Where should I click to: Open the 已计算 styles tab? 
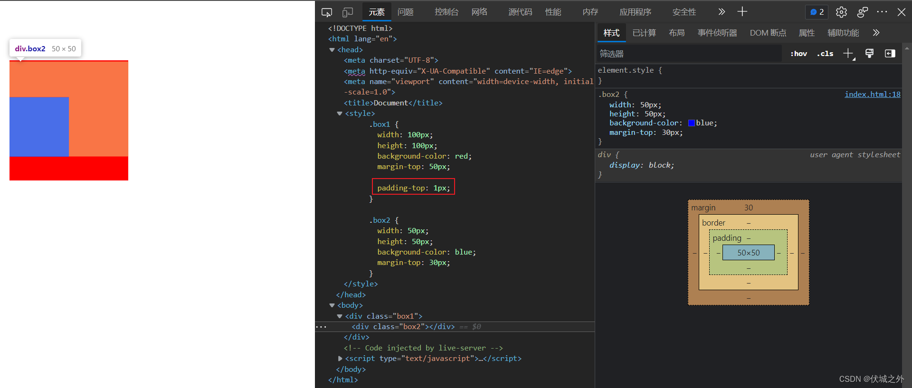pos(644,33)
